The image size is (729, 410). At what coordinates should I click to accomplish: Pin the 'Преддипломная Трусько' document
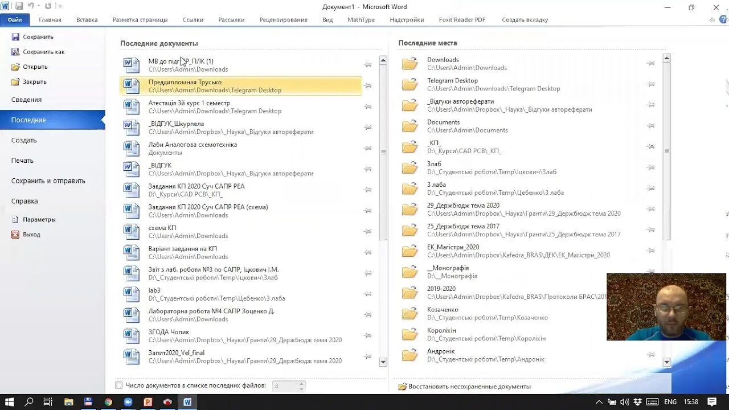click(368, 86)
